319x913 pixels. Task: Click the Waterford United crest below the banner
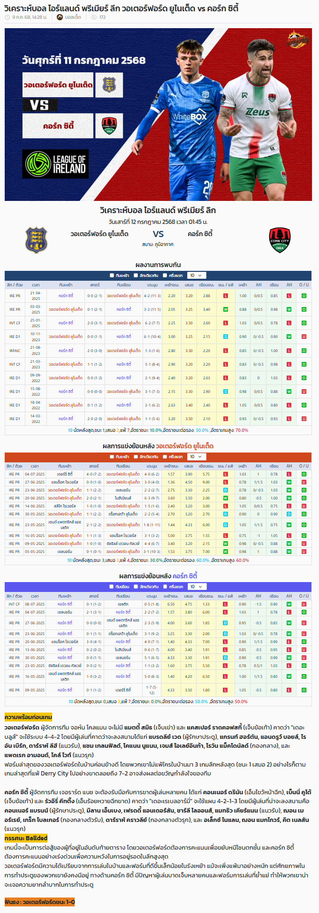click(36, 240)
